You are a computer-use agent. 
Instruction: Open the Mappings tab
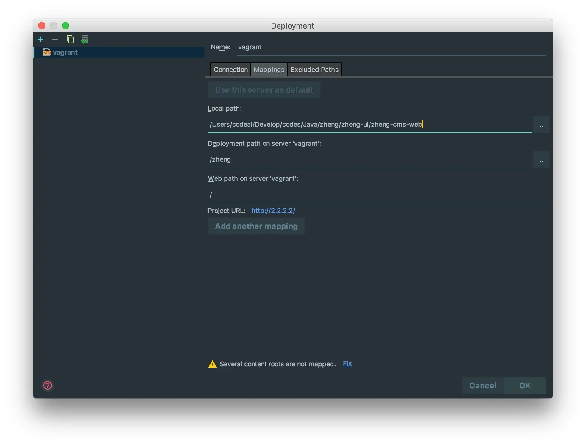tap(269, 70)
